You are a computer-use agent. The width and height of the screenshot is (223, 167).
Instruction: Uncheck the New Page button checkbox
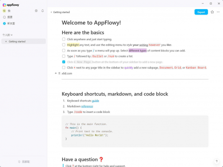tap(64, 62)
